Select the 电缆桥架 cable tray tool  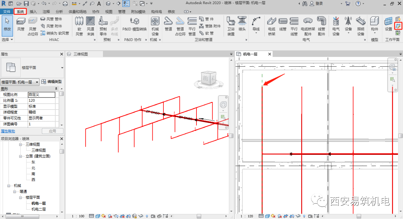(x=271, y=26)
